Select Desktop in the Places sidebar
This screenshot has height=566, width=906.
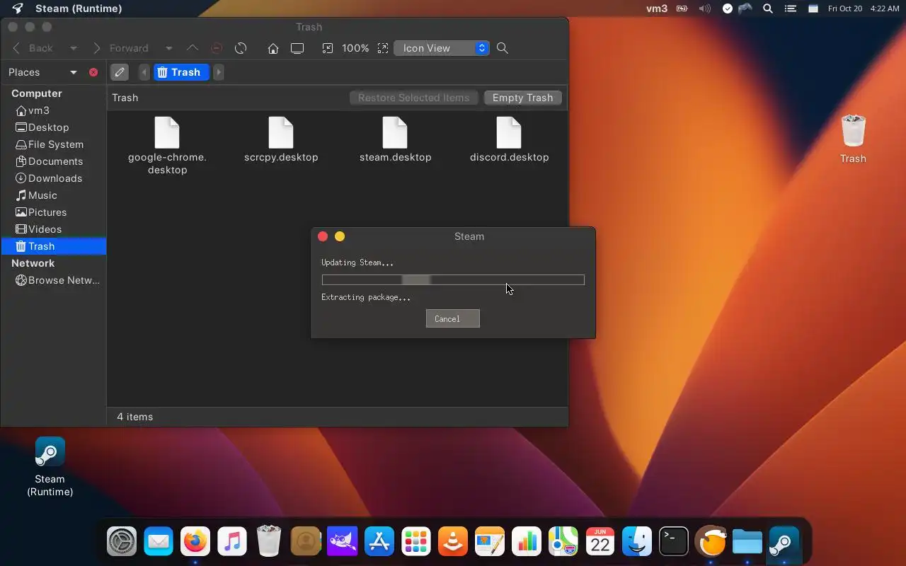tap(53, 127)
